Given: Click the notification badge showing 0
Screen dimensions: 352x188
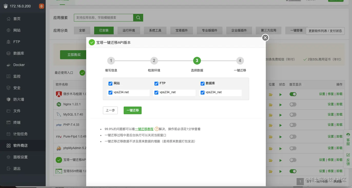Looking at the screenshot, I should click(x=41, y=6).
